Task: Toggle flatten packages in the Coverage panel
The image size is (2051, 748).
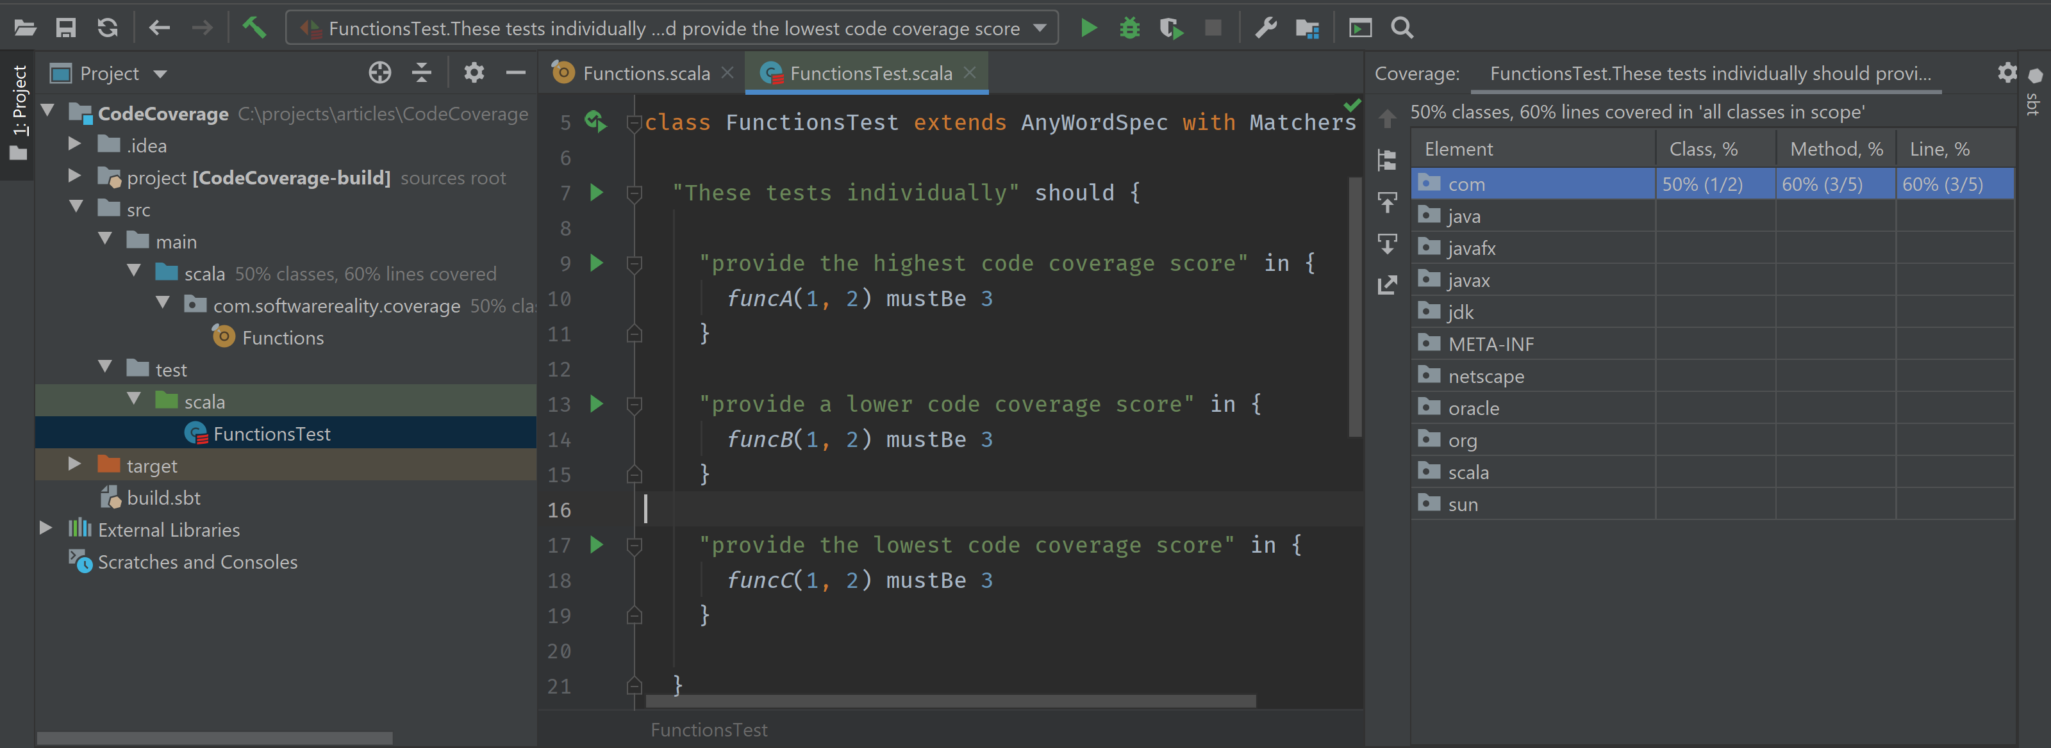Action: click(x=1387, y=159)
